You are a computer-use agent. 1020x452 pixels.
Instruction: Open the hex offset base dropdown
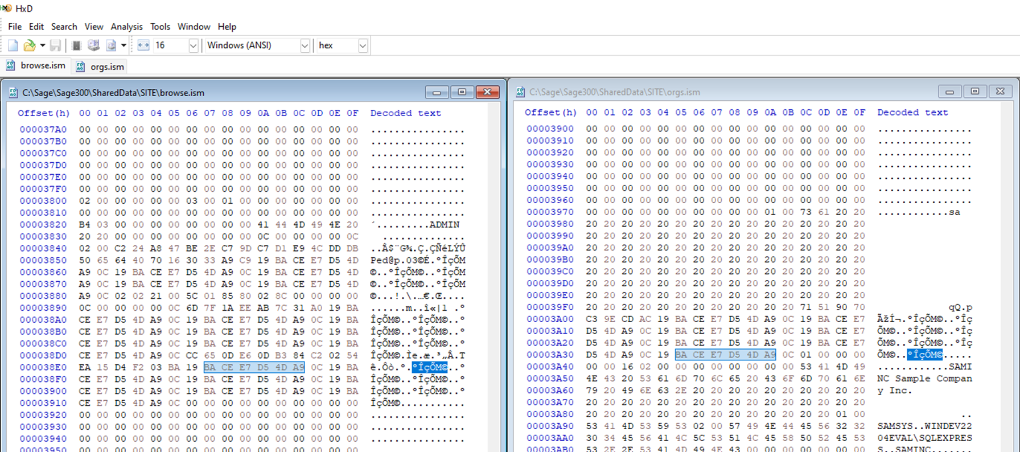pyautogui.click(x=363, y=46)
